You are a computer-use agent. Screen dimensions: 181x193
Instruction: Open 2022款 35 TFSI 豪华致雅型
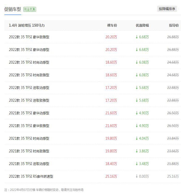[29, 37]
